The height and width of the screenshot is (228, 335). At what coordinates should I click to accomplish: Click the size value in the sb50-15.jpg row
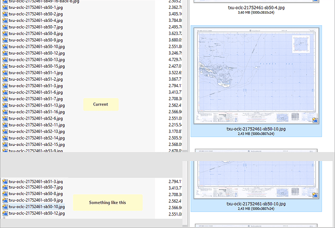click(175, 66)
